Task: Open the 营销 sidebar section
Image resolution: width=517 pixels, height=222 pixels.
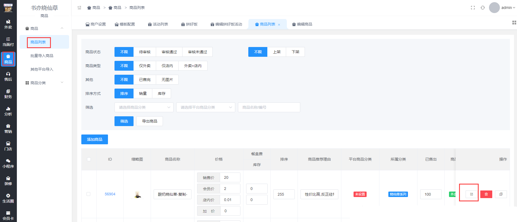Action: pyautogui.click(x=8, y=129)
